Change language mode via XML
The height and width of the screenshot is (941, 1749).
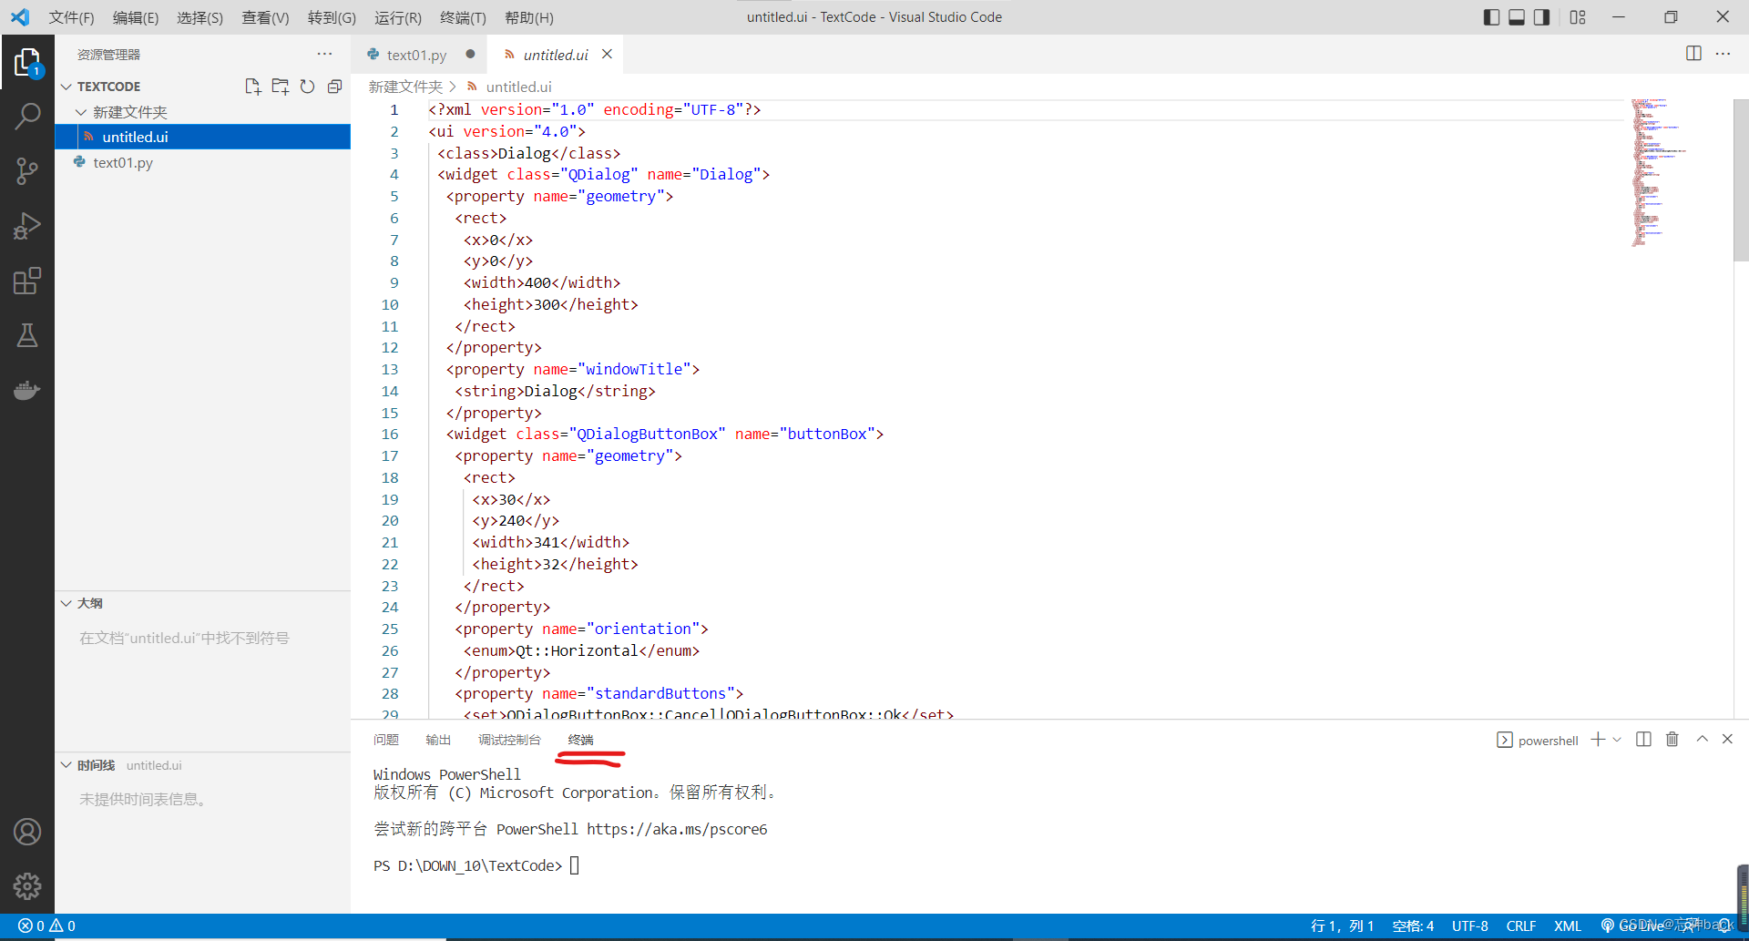click(x=1567, y=926)
